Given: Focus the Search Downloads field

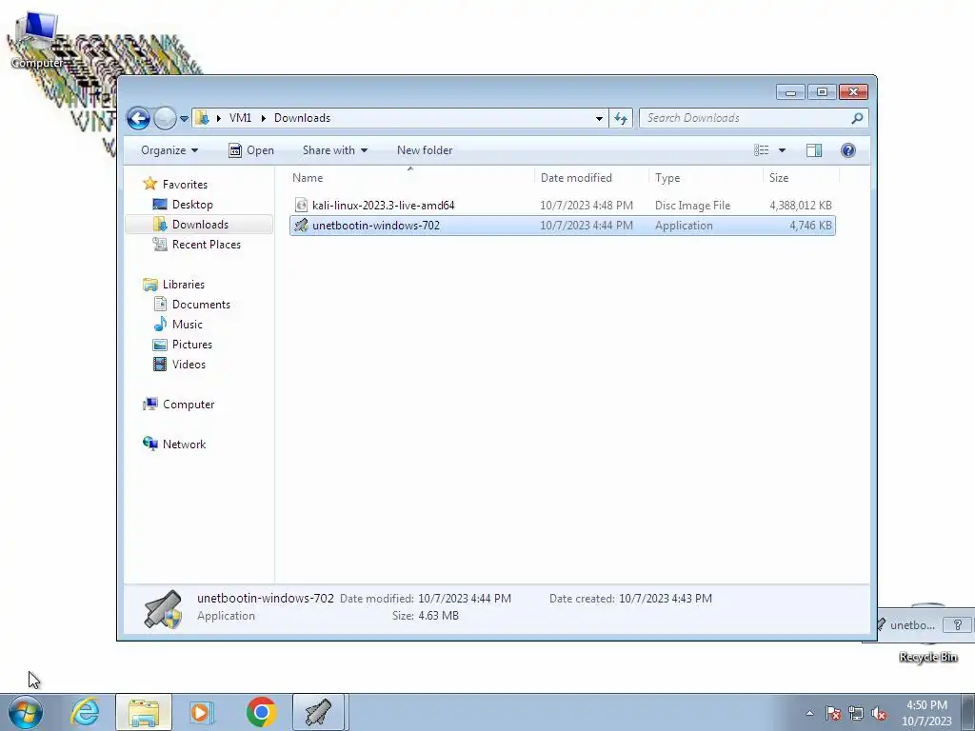Looking at the screenshot, I should coord(746,118).
